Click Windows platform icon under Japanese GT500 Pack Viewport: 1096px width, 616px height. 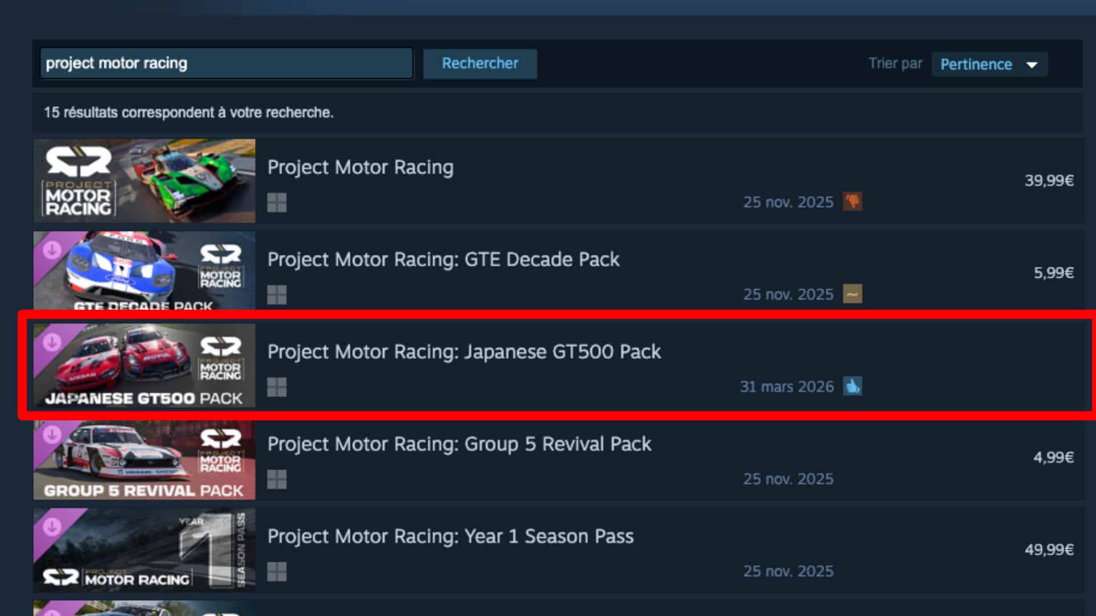click(277, 387)
